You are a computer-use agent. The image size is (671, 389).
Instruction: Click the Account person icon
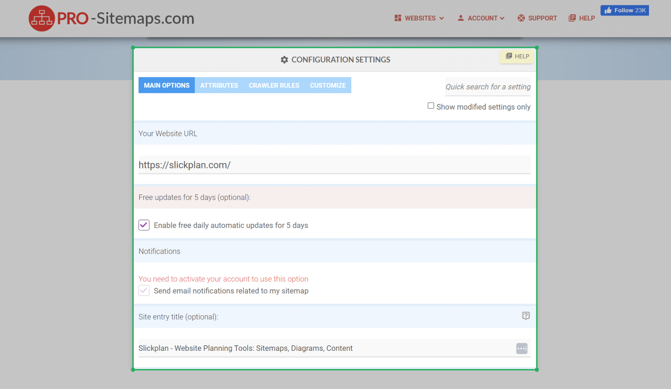[460, 18]
